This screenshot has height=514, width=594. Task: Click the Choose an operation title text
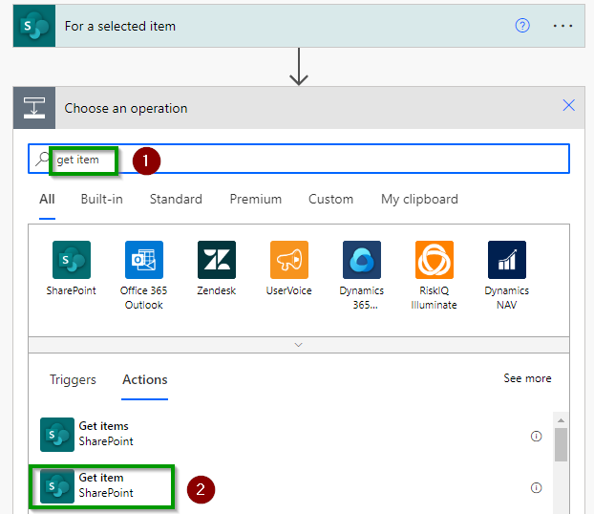click(x=126, y=108)
